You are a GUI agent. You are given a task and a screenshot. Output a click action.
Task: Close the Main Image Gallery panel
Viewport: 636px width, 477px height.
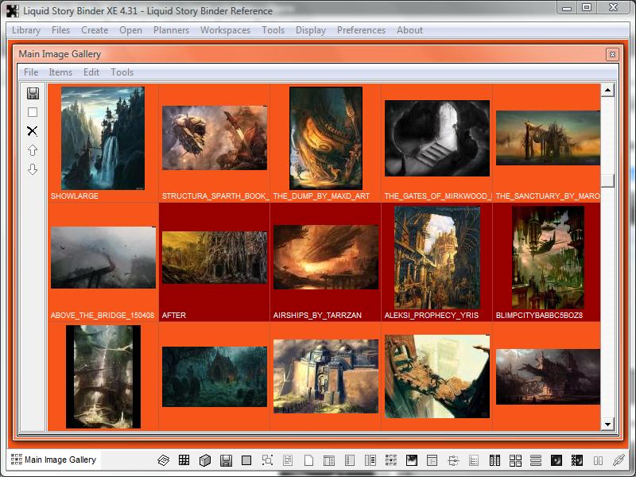click(x=611, y=55)
